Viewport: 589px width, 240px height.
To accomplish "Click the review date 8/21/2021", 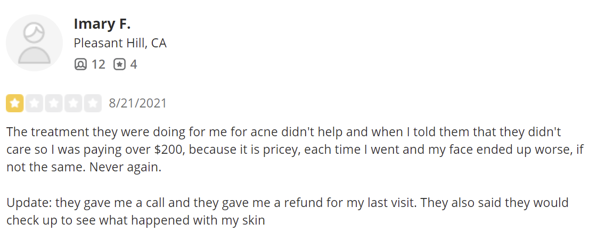I will click(137, 103).
